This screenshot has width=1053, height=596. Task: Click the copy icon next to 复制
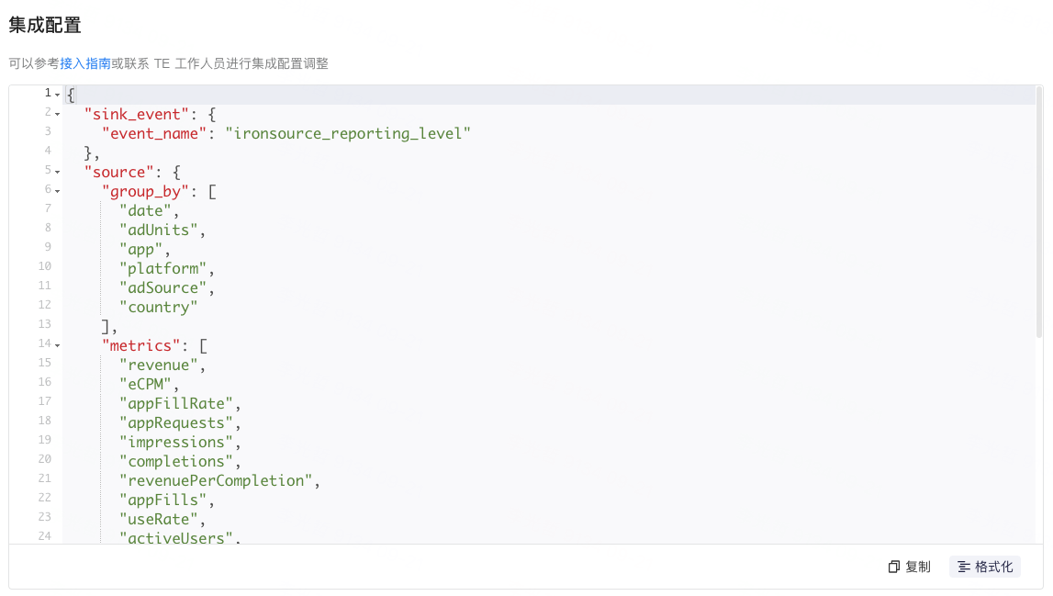(895, 567)
